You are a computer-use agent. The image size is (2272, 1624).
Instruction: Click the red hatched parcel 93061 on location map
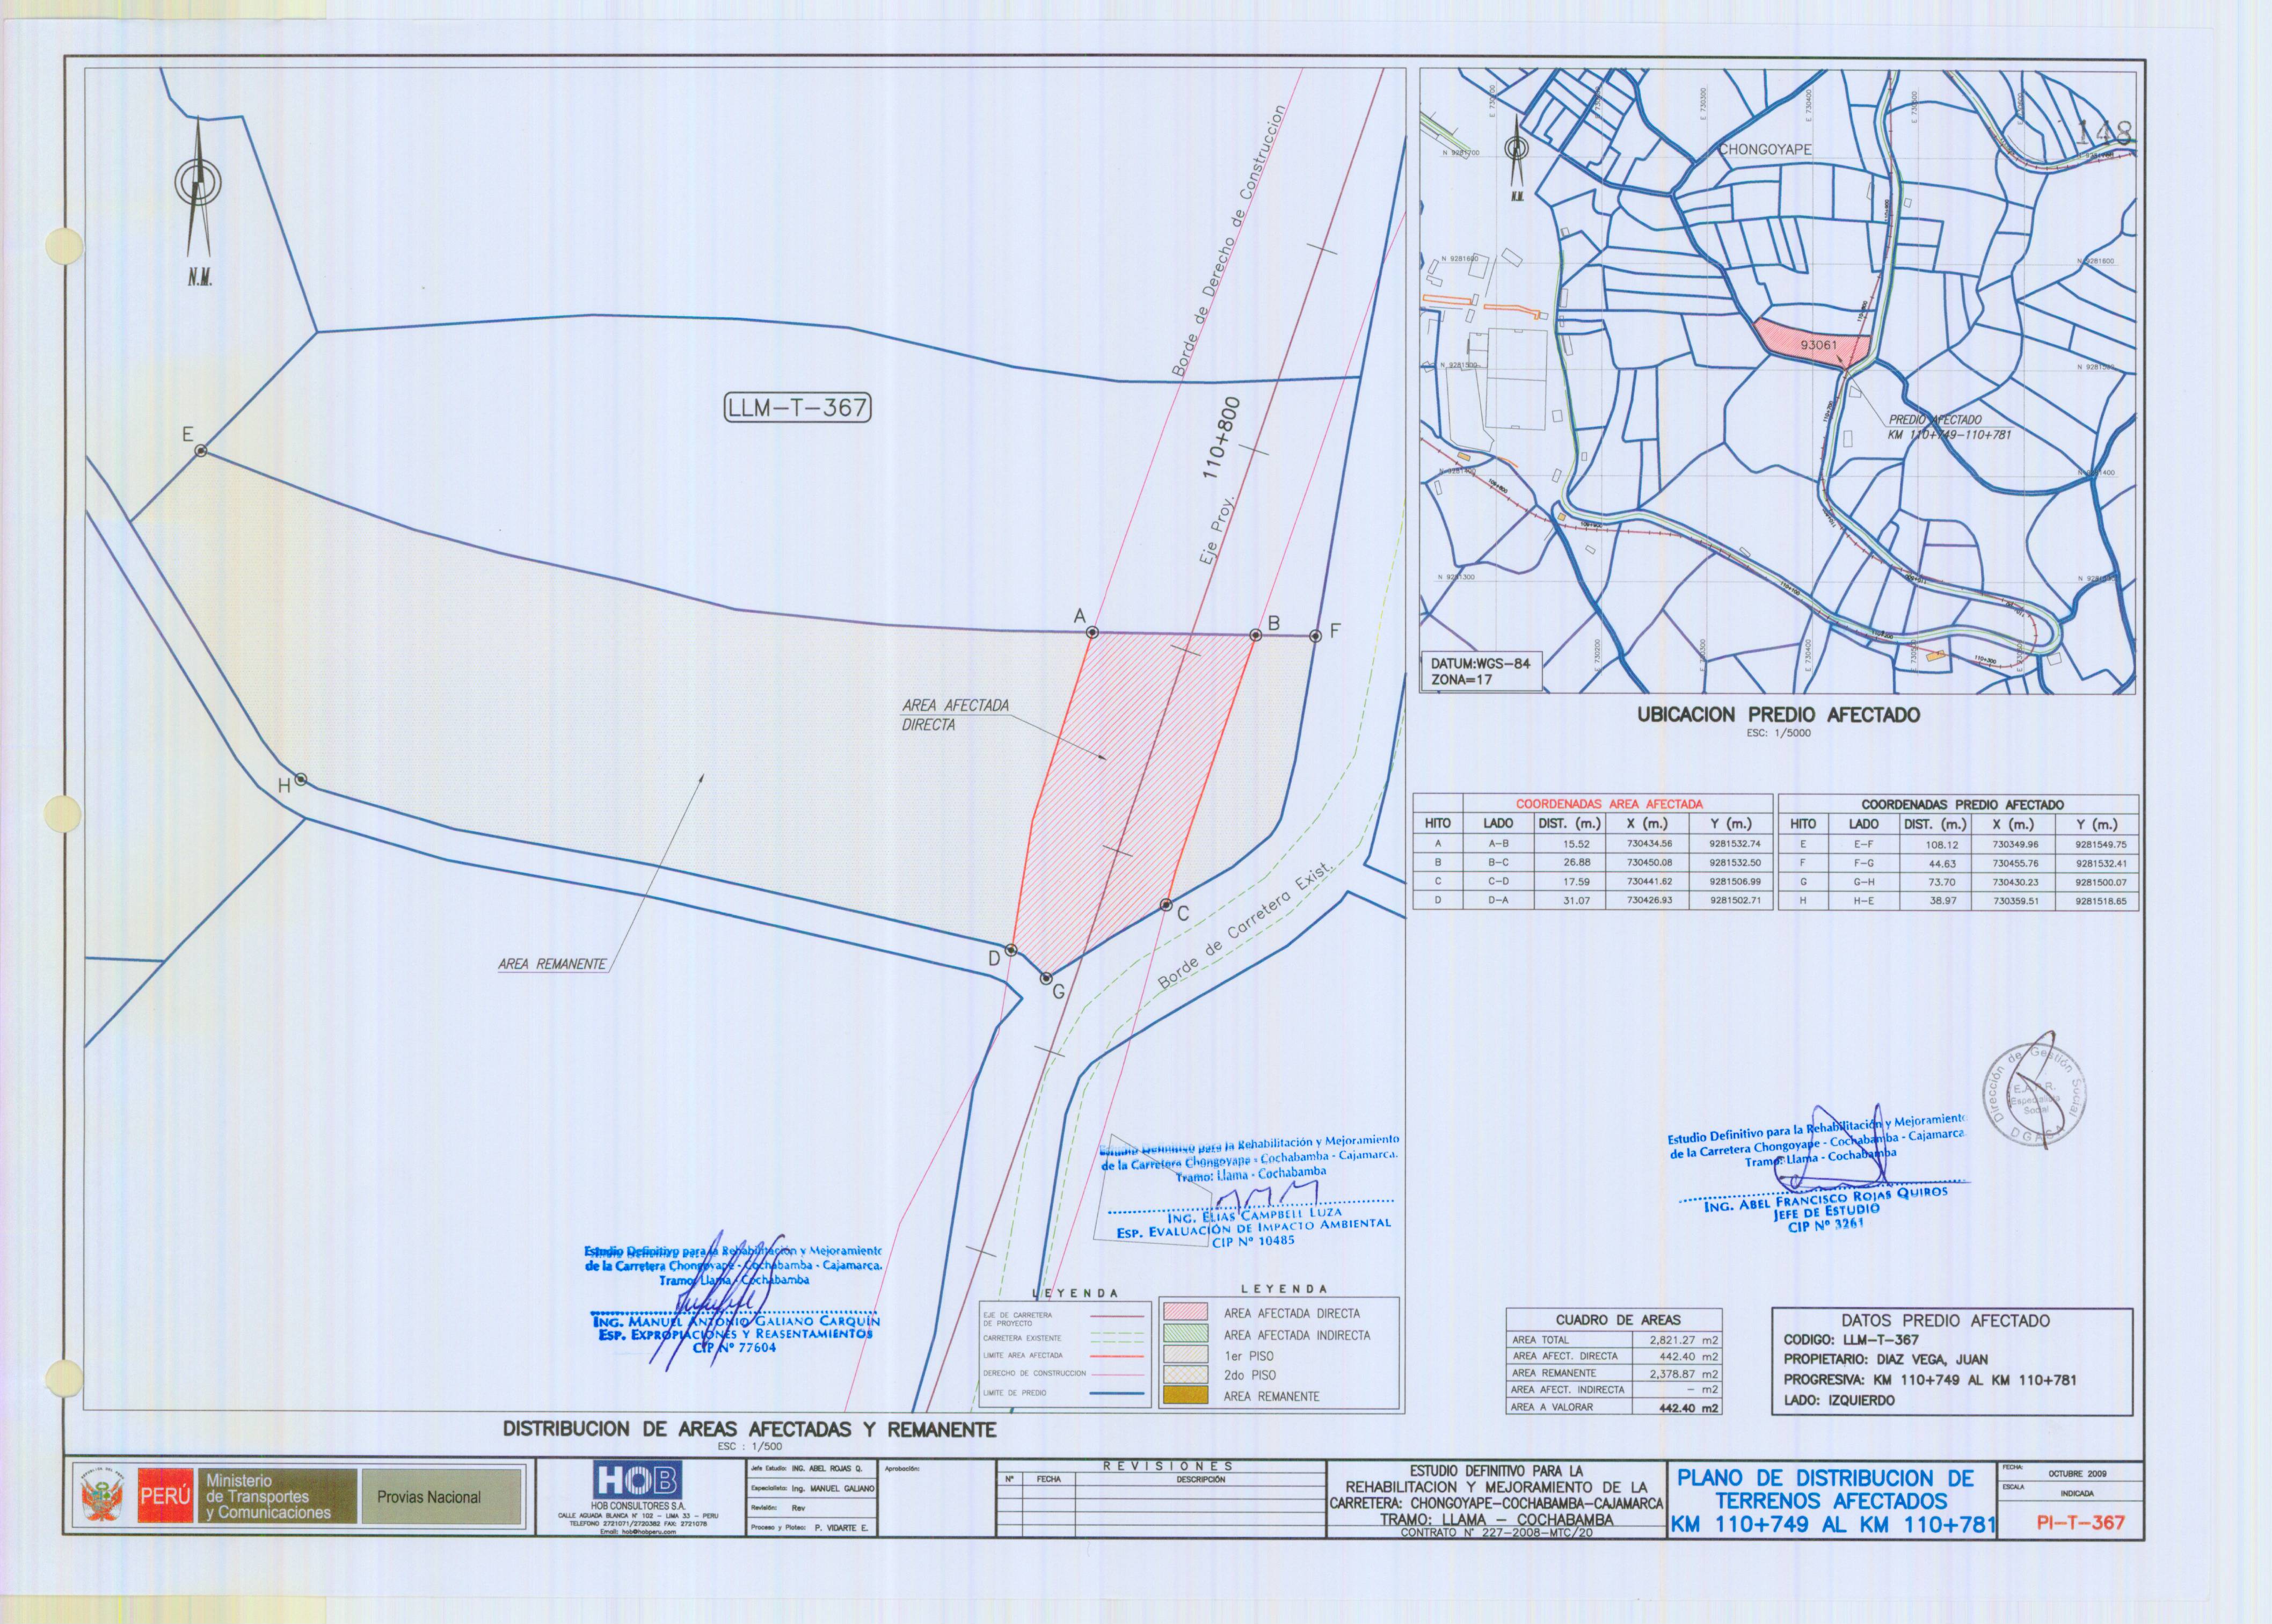[1813, 343]
